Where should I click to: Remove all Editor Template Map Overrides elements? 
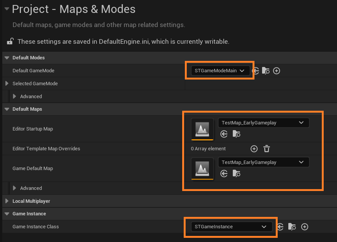(x=267, y=149)
